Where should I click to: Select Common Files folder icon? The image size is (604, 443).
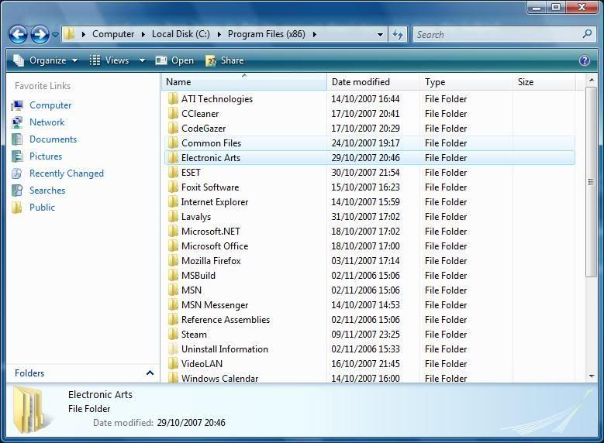click(x=173, y=143)
